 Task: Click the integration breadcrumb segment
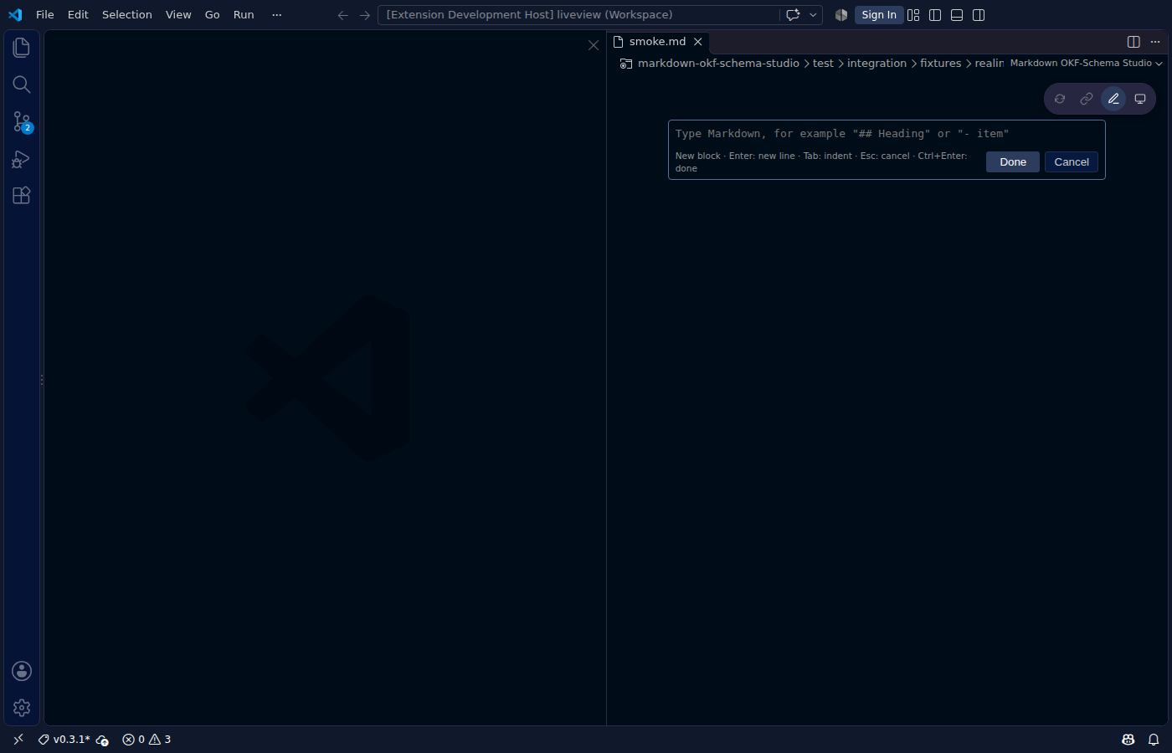click(x=876, y=64)
